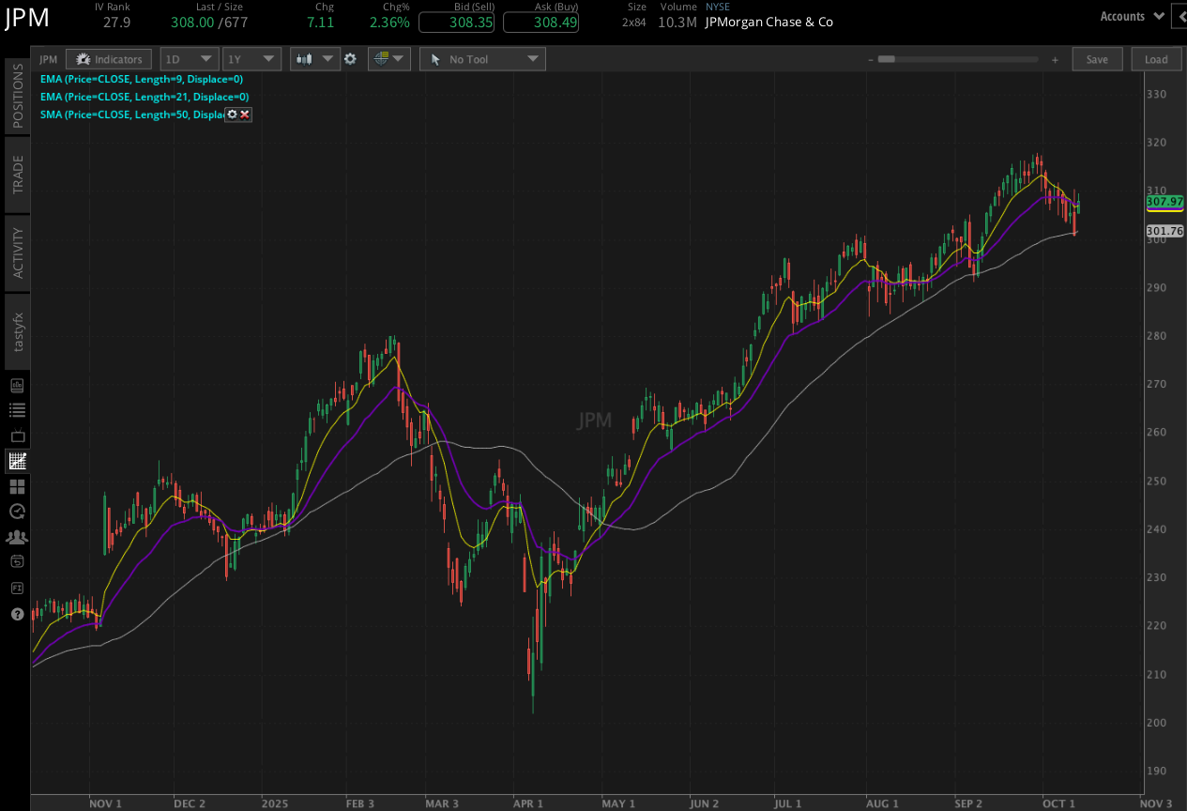Image resolution: width=1187 pixels, height=811 pixels.
Task: Zoom out chart using minus icon
Action: click(x=870, y=59)
